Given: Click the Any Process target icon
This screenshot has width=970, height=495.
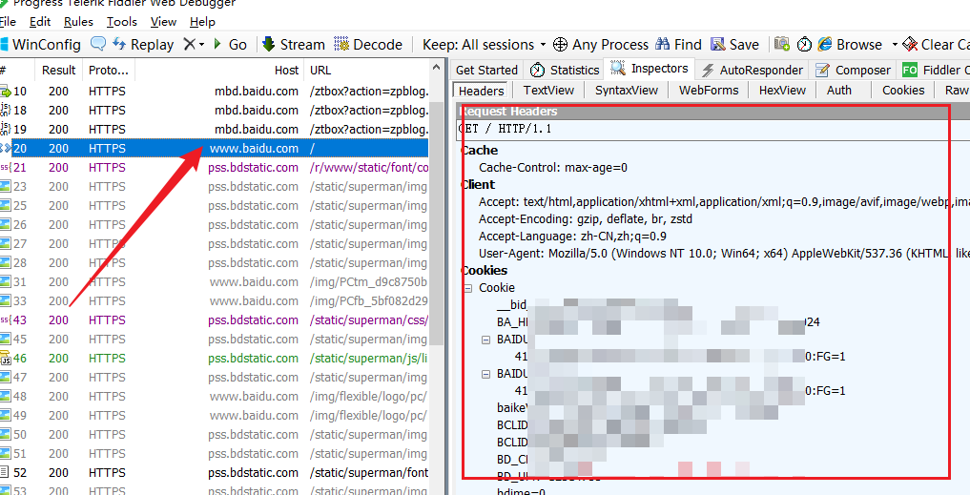Looking at the screenshot, I should (x=561, y=45).
